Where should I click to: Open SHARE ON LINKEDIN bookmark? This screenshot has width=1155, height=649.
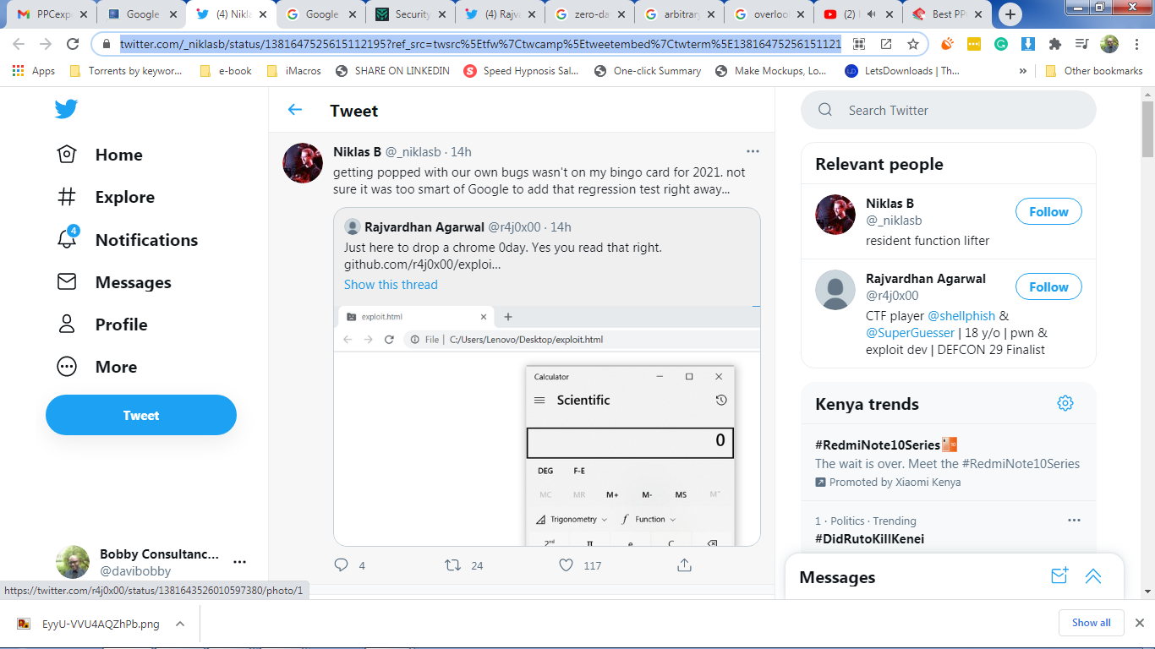392,71
